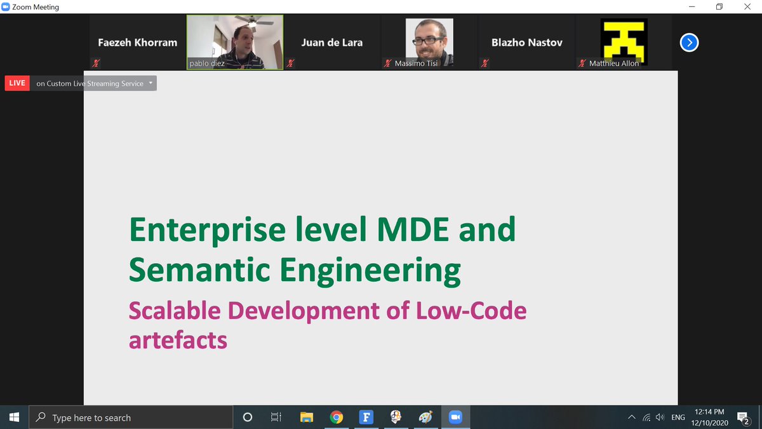The width and height of the screenshot is (762, 429).
Task: Open File Explorer from the taskbar
Action: click(x=307, y=418)
